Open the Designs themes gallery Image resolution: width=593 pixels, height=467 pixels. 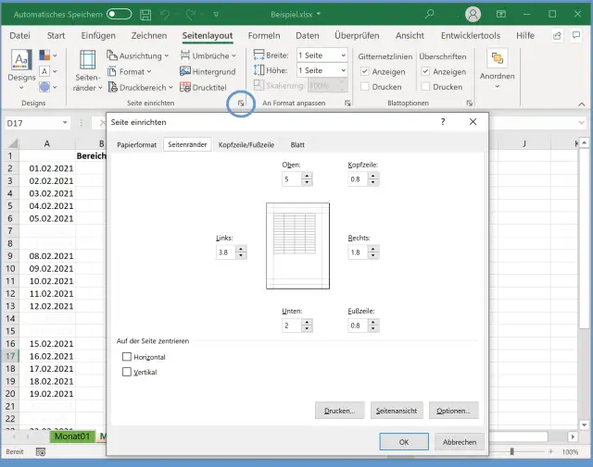coord(21,67)
